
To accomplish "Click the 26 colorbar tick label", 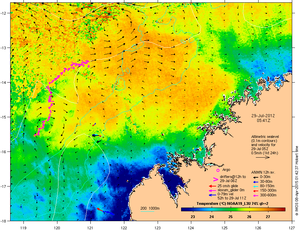I will click(x=249, y=217).
